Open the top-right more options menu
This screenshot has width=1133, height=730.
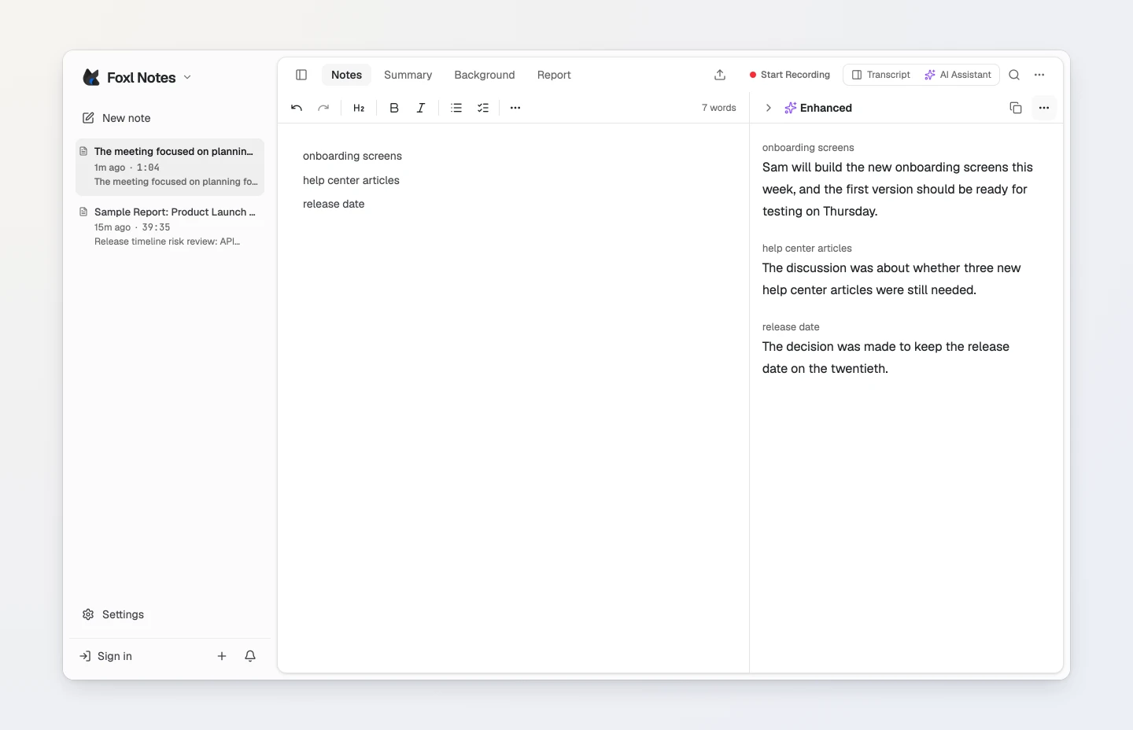[1039, 75]
